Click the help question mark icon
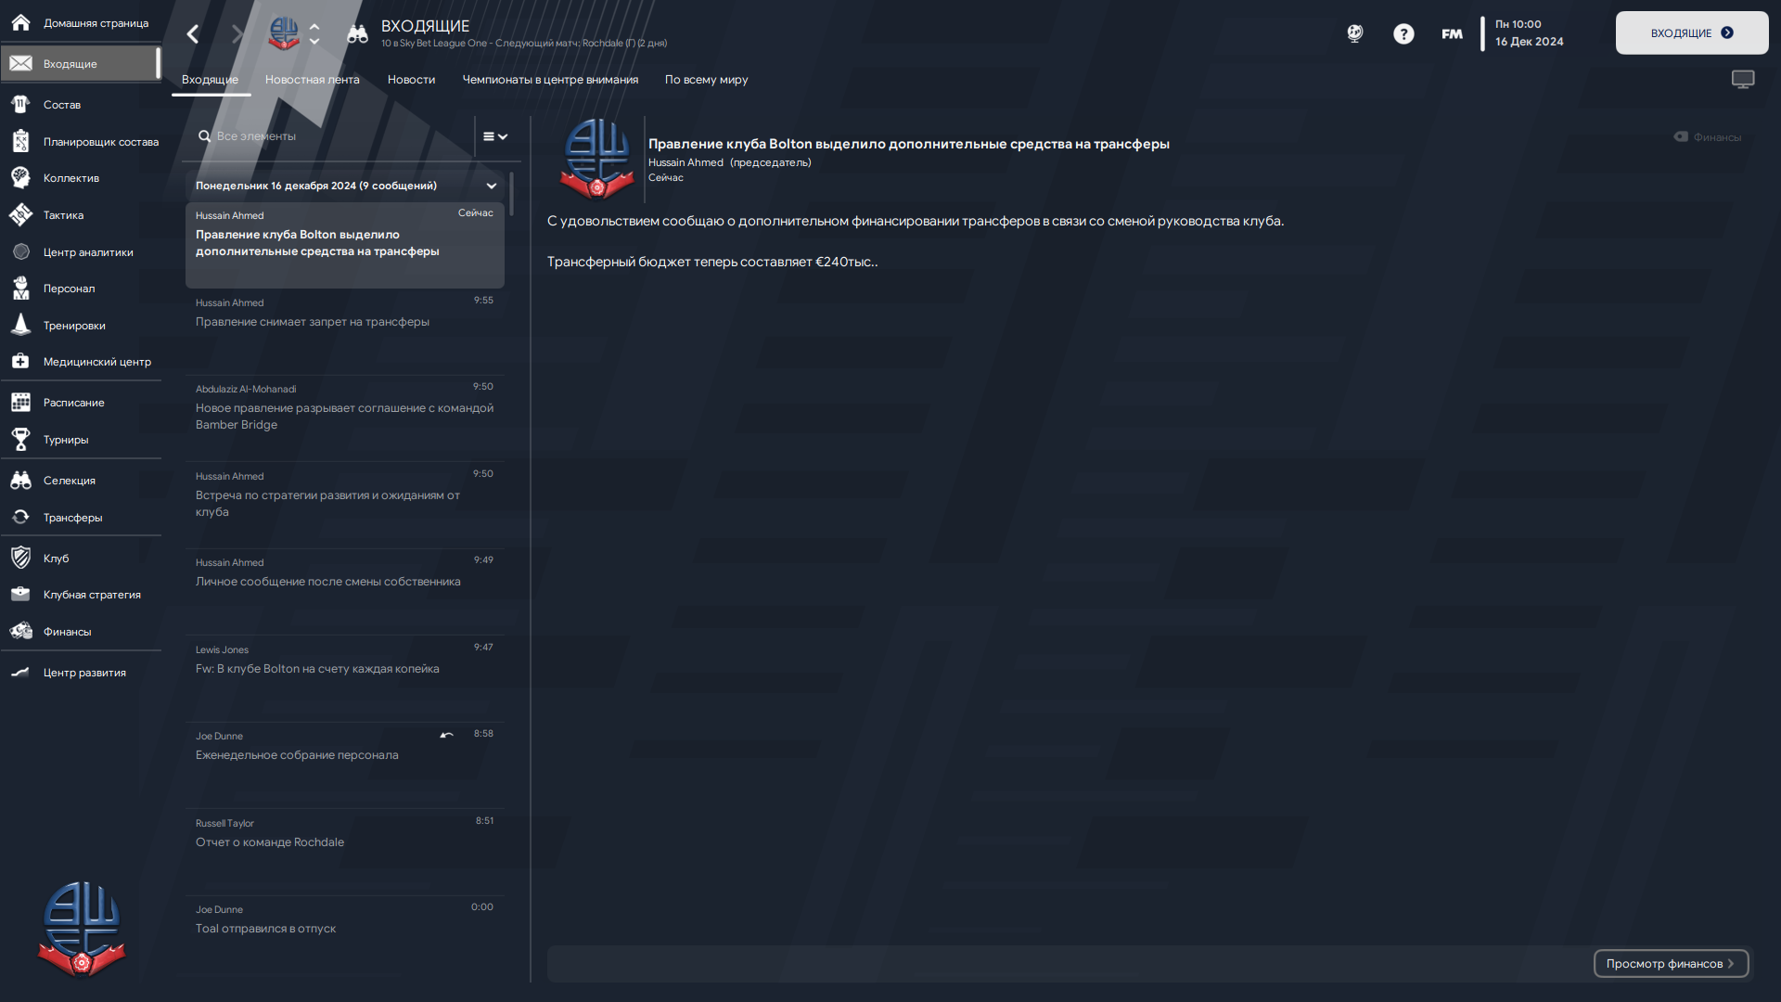1781x1002 pixels. pyautogui.click(x=1403, y=34)
